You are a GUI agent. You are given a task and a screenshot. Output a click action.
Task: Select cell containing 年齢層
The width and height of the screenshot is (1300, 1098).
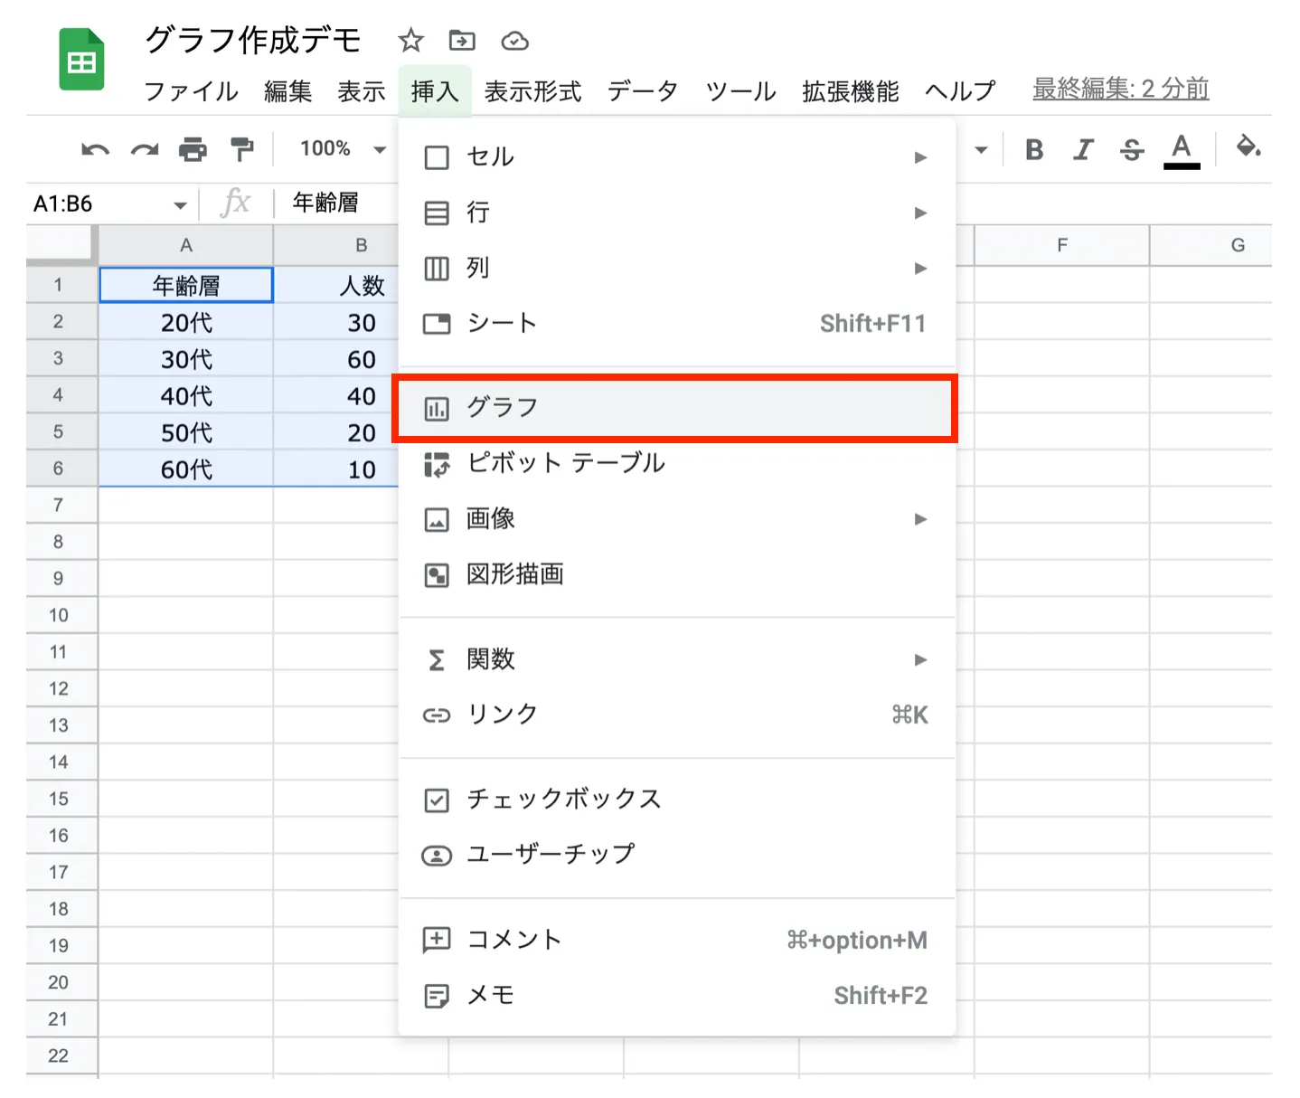coord(185,285)
